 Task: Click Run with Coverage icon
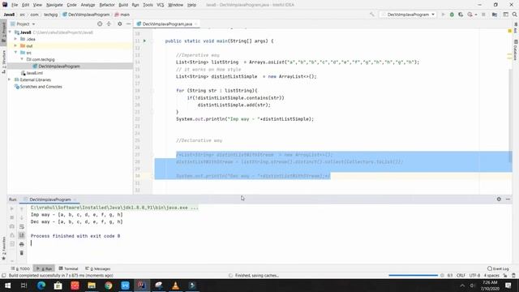pyautogui.click(x=461, y=15)
